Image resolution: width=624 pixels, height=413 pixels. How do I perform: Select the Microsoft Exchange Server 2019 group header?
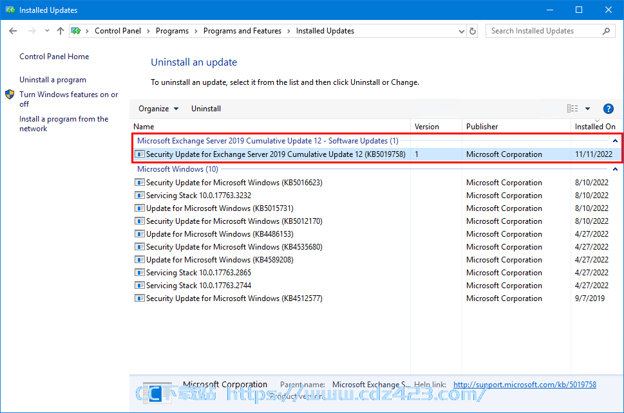pyautogui.click(x=268, y=141)
